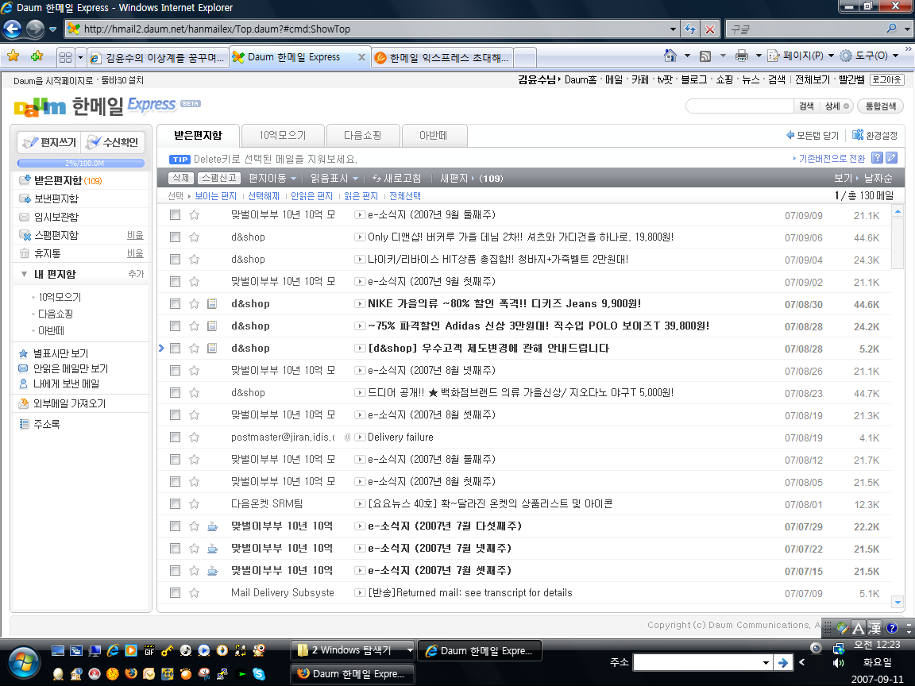Click the note icon on d&shop 우수고객 email
The width and height of the screenshot is (915, 686).
point(212,348)
